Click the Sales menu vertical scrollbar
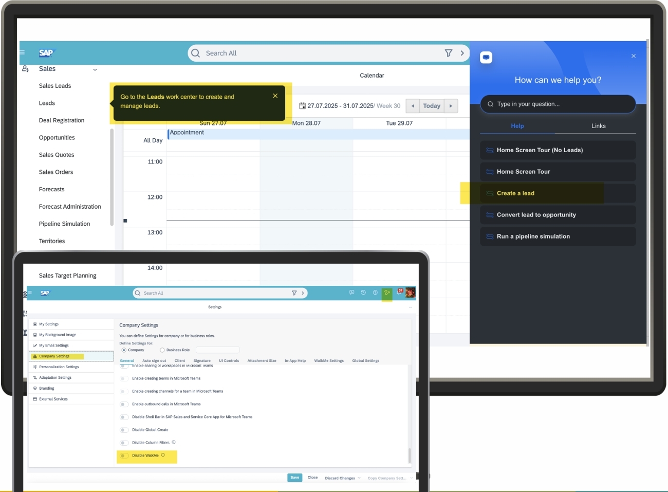This screenshot has height=492, width=668. 112,177
